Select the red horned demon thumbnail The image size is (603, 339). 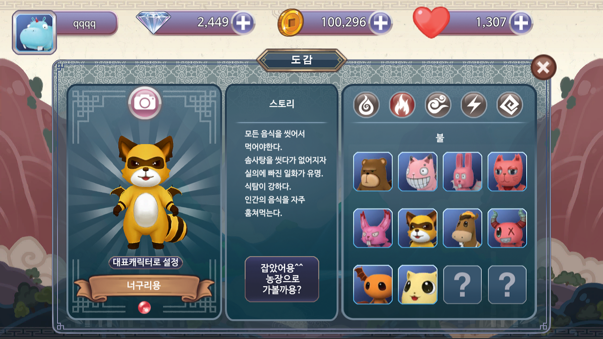point(507,228)
